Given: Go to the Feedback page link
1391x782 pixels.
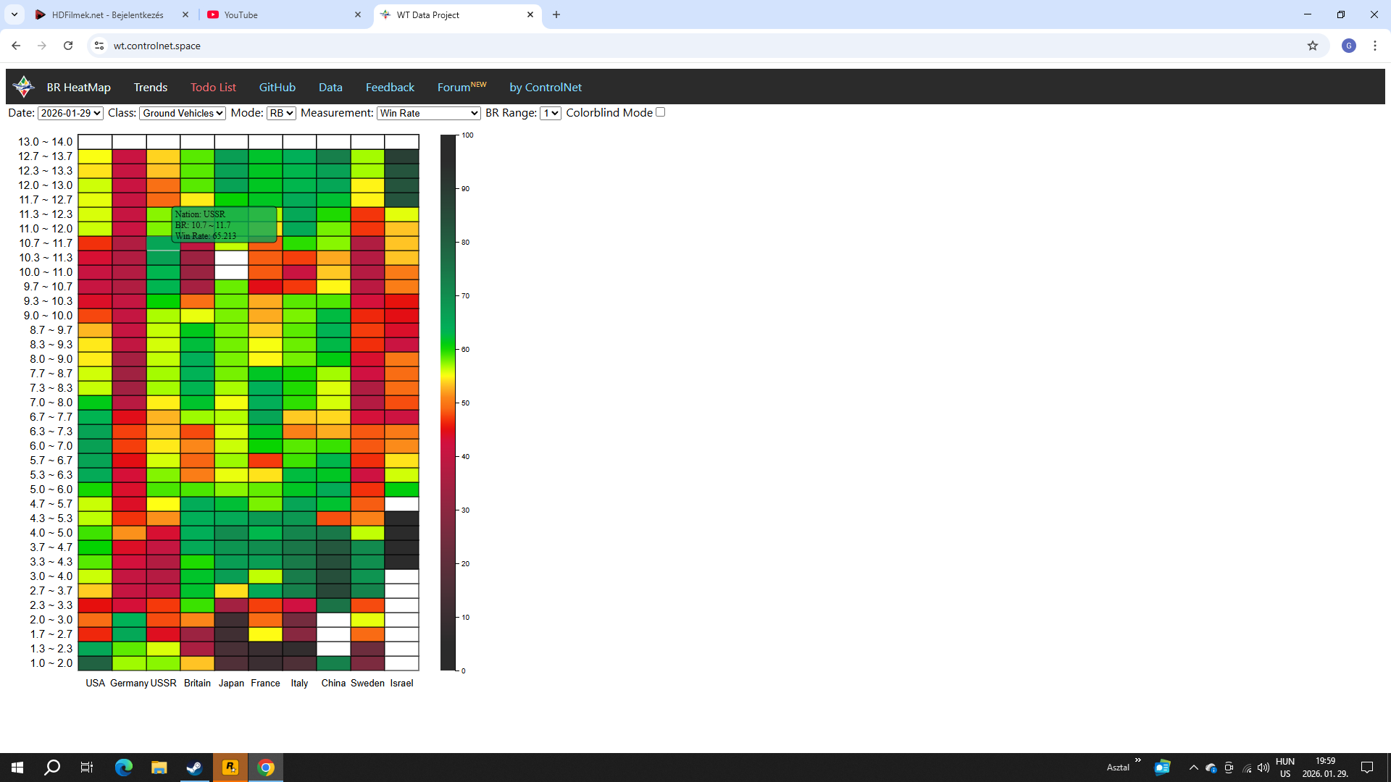Looking at the screenshot, I should coord(390,87).
